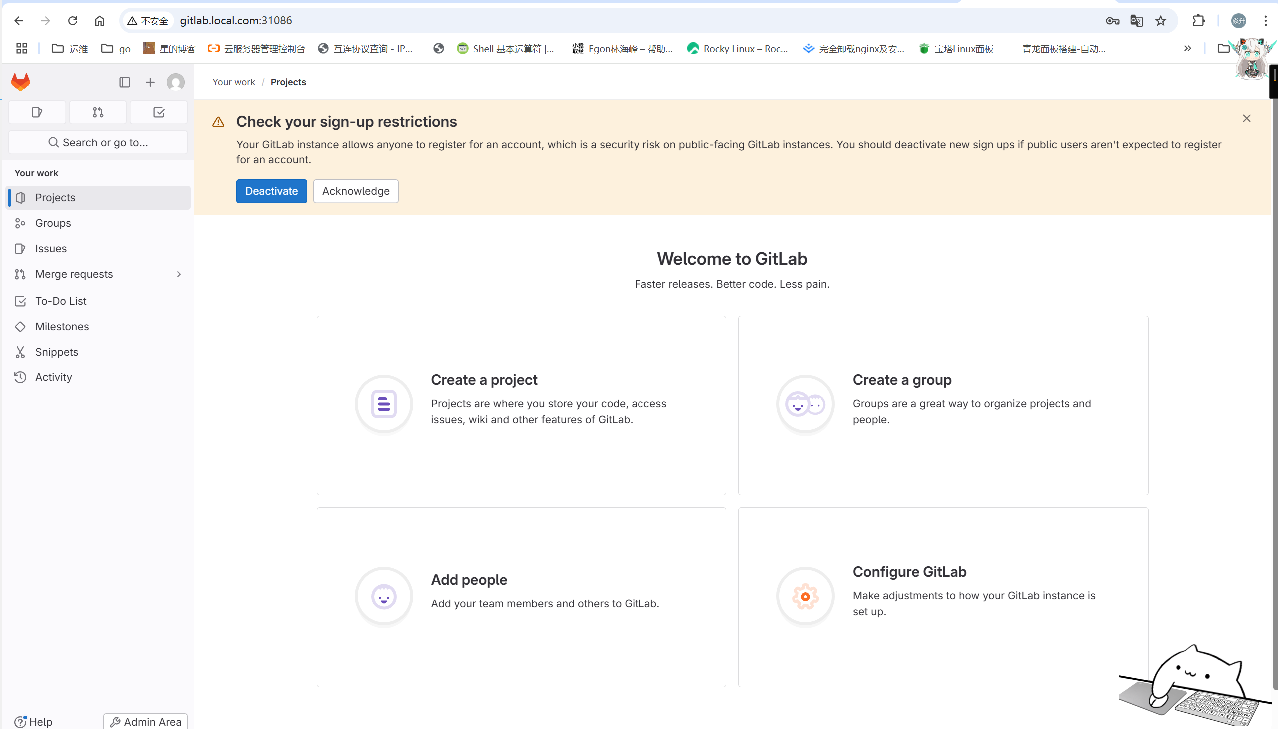Open Milestones in the sidebar
This screenshot has height=729, width=1278.
(99, 327)
